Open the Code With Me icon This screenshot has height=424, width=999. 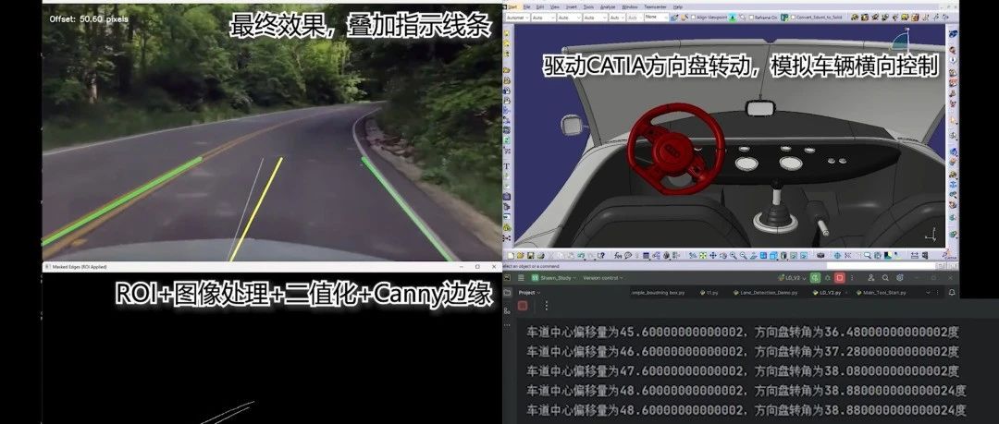870,277
